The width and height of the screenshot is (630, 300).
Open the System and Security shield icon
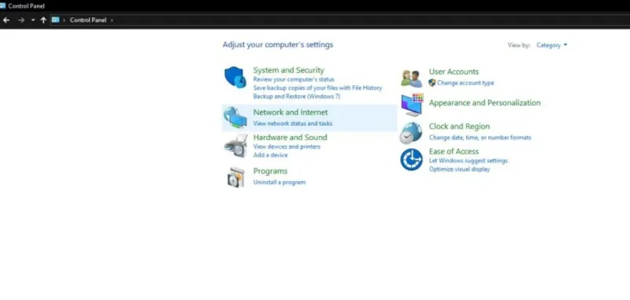coord(235,77)
